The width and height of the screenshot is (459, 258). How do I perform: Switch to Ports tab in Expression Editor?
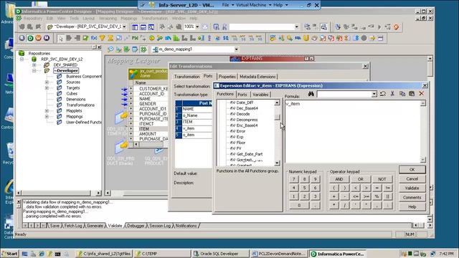pyautogui.click(x=242, y=95)
